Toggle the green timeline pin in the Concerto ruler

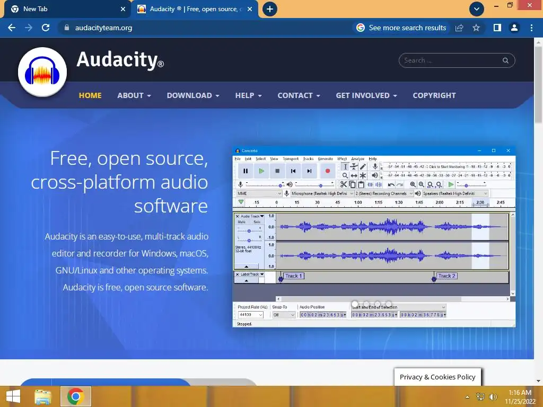tap(241, 202)
